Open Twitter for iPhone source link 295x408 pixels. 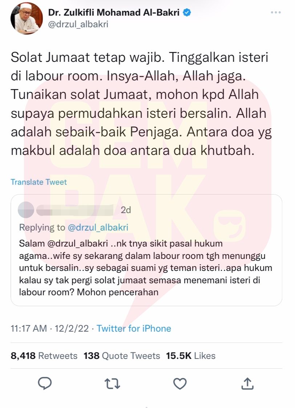click(134, 328)
